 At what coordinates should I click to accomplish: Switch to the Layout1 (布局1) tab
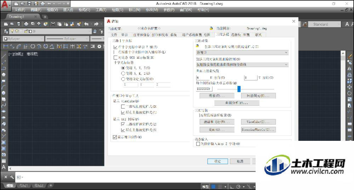(x=23, y=185)
